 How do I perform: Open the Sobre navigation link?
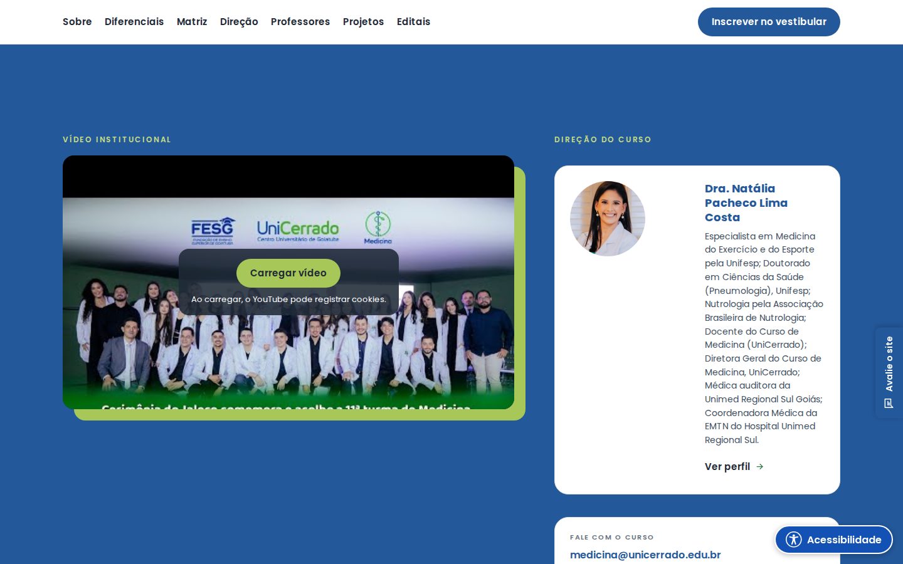click(x=77, y=22)
